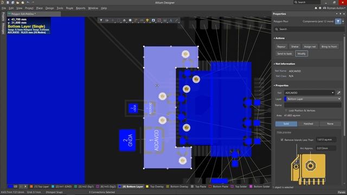Image resolution: width=347 pixels, height=195 pixels.
Task: Click the layer tabs scroll-left arrow
Action: point(21,186)
